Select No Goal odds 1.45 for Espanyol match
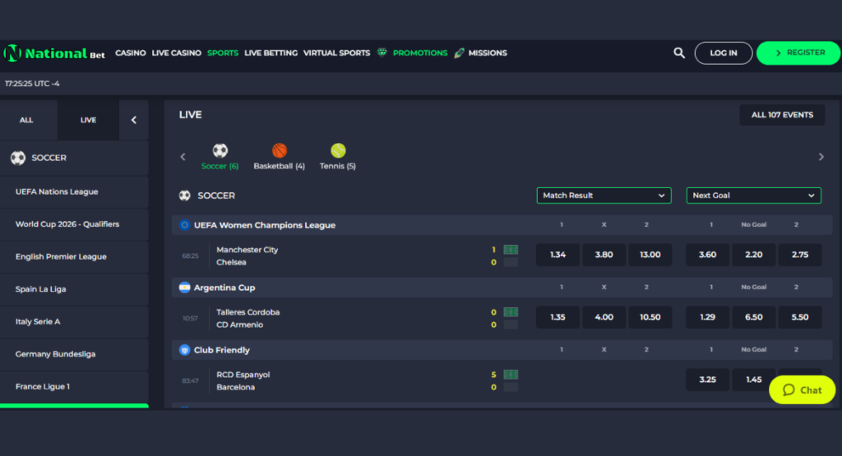The image size is (842, 456). click(754, 380)
